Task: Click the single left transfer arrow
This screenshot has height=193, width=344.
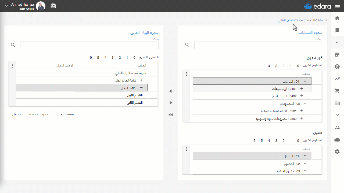Action: point(170,91)
